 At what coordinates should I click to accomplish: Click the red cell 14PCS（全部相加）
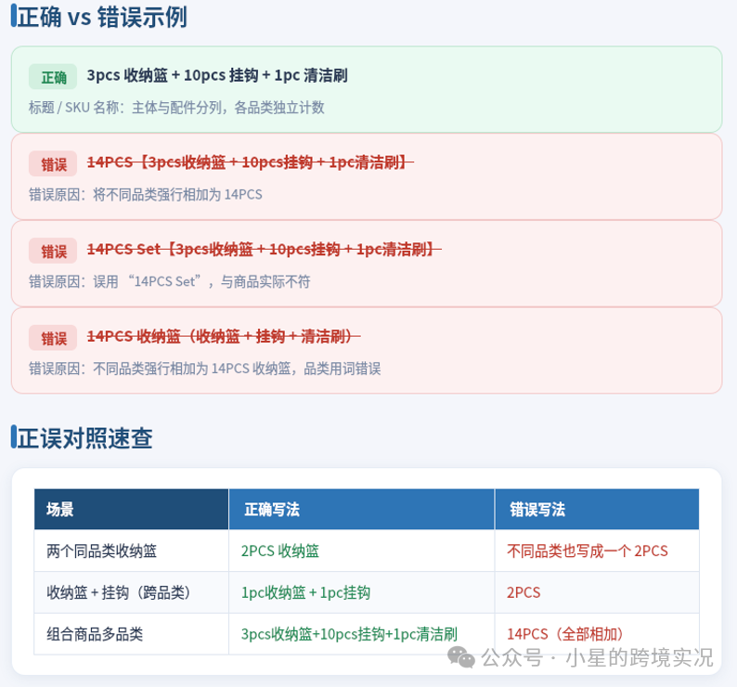(597, 634)
